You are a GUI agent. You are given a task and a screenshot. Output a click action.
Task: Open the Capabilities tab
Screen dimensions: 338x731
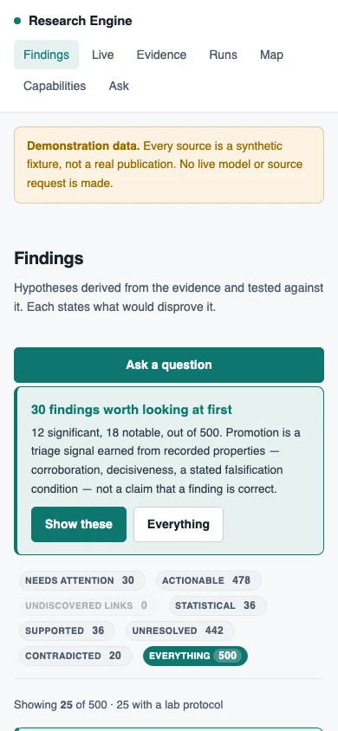point(55,86)
